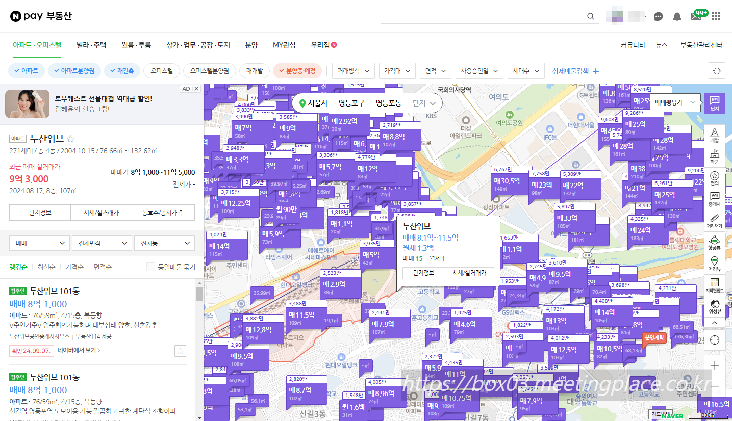Show 개발 overlay on the map
The image size is (732, 421).
[x=714, y=136]
